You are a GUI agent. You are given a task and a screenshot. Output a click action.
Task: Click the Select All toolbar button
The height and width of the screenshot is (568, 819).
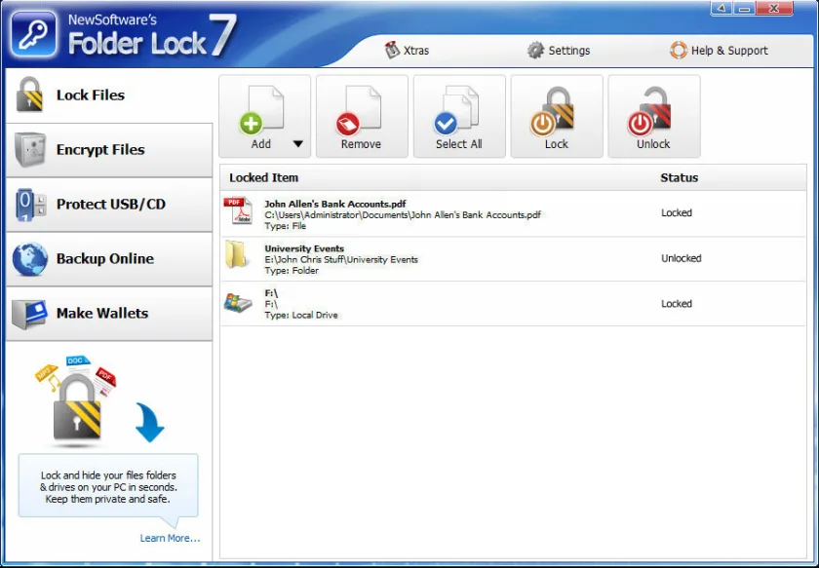point(459,116)
